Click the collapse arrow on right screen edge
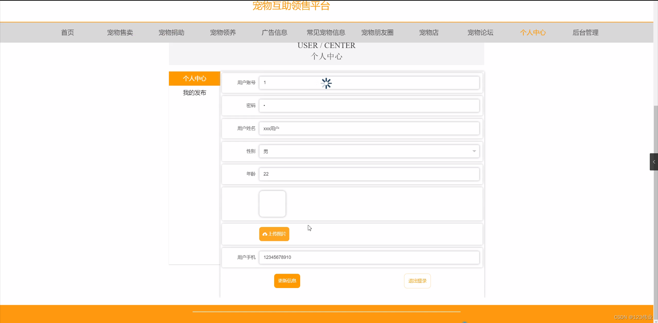The width and height of the screenshot is (658, 323). pyautogui.click(x=654, y=161)
